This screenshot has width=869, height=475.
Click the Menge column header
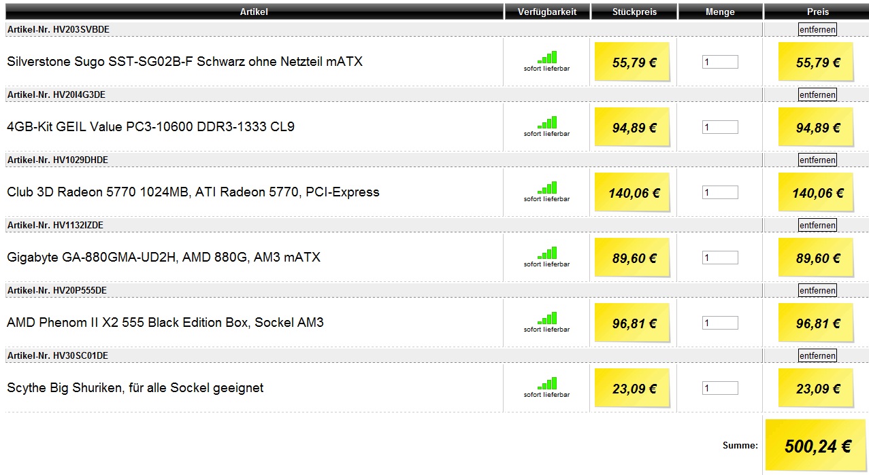tap(720, 12)
